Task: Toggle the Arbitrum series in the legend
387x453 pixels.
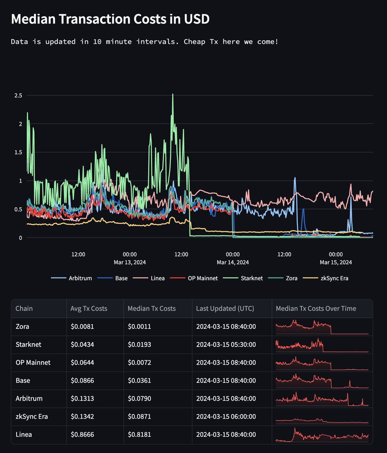Action: pyautogui.click(x=79, y=278)
